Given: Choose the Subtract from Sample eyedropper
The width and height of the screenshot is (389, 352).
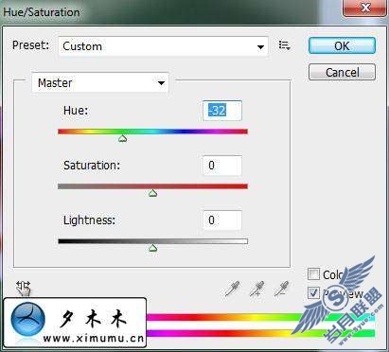Looking at the screenshot, I should [x=281, y=289].
